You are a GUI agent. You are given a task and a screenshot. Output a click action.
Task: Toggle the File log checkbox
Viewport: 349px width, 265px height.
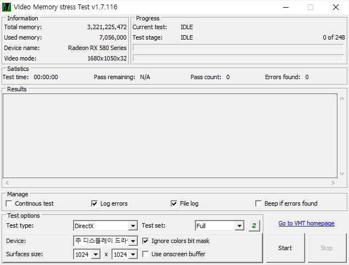174,203
